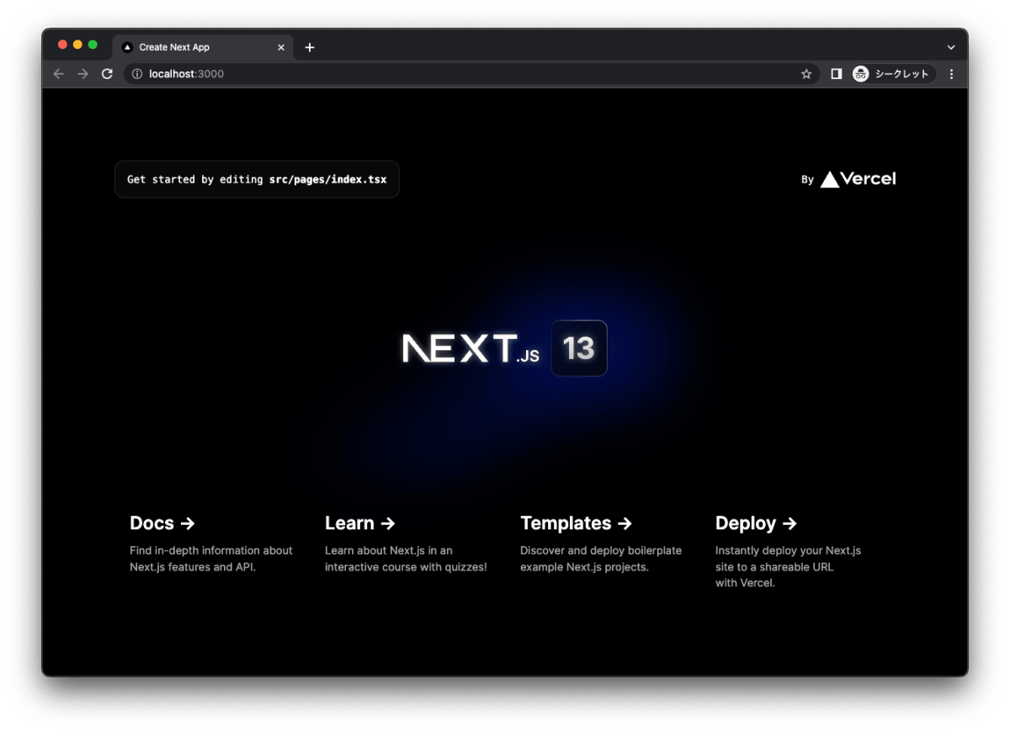Reload the localhost page
This screenshot has width=1010, height=732.
point(107,74)
